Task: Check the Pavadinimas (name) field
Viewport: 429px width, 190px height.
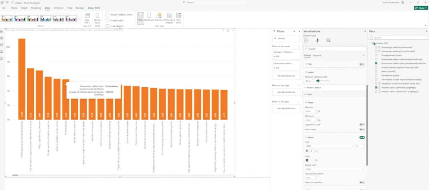Action: (x=376, y=75)
